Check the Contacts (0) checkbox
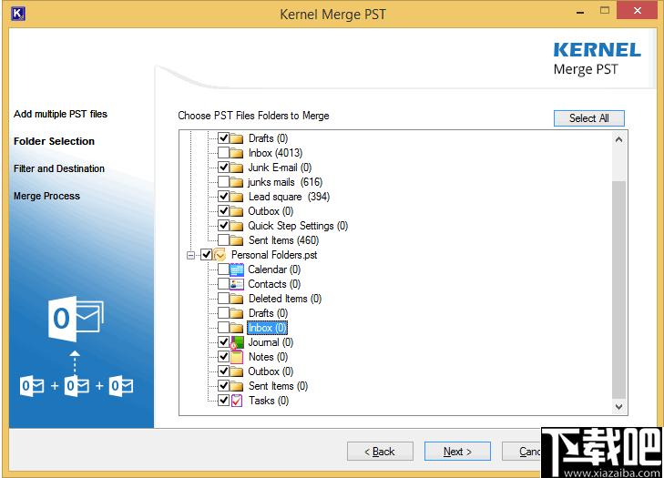 point(223,284)
